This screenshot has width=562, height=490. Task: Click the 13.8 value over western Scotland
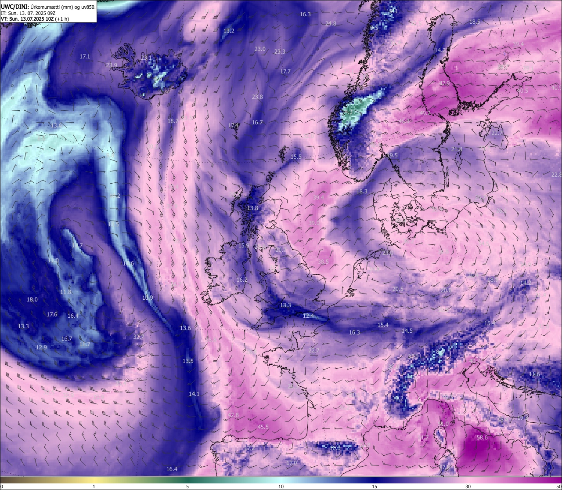252,208
